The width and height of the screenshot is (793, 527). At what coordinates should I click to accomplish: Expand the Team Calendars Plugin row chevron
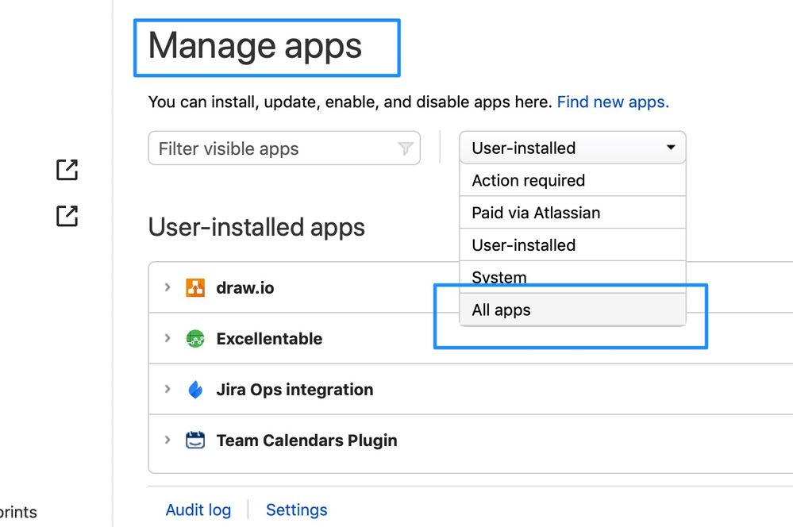point(167,440)
